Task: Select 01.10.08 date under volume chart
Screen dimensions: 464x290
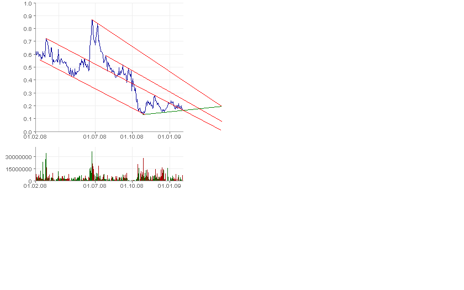Action: (x=131, y=186)
